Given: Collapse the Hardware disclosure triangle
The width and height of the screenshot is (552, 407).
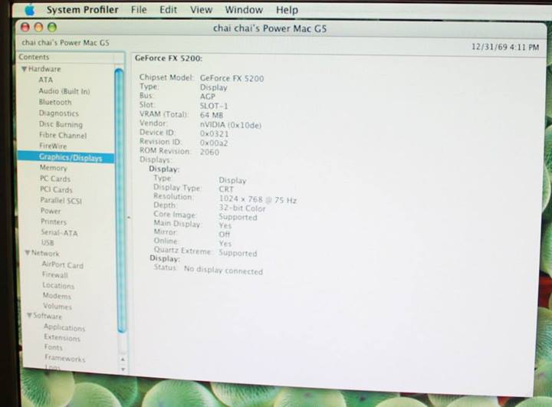Looking at the screenshot, I should (x=24, y=69).
